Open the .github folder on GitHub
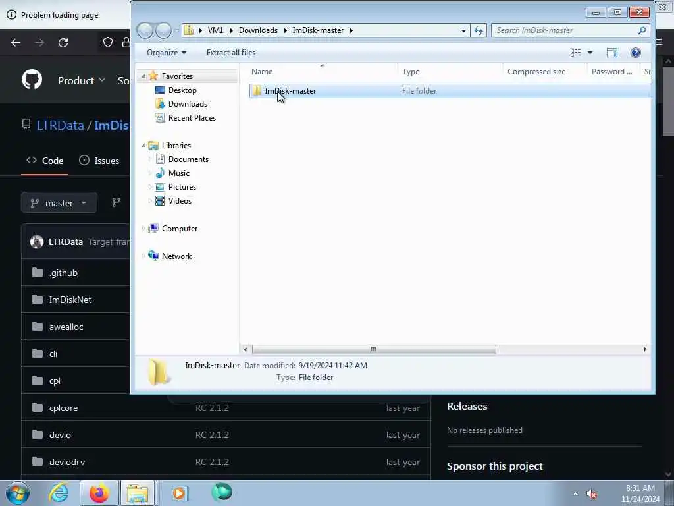This screenshot has width=674, height=506. pos(63,273)
